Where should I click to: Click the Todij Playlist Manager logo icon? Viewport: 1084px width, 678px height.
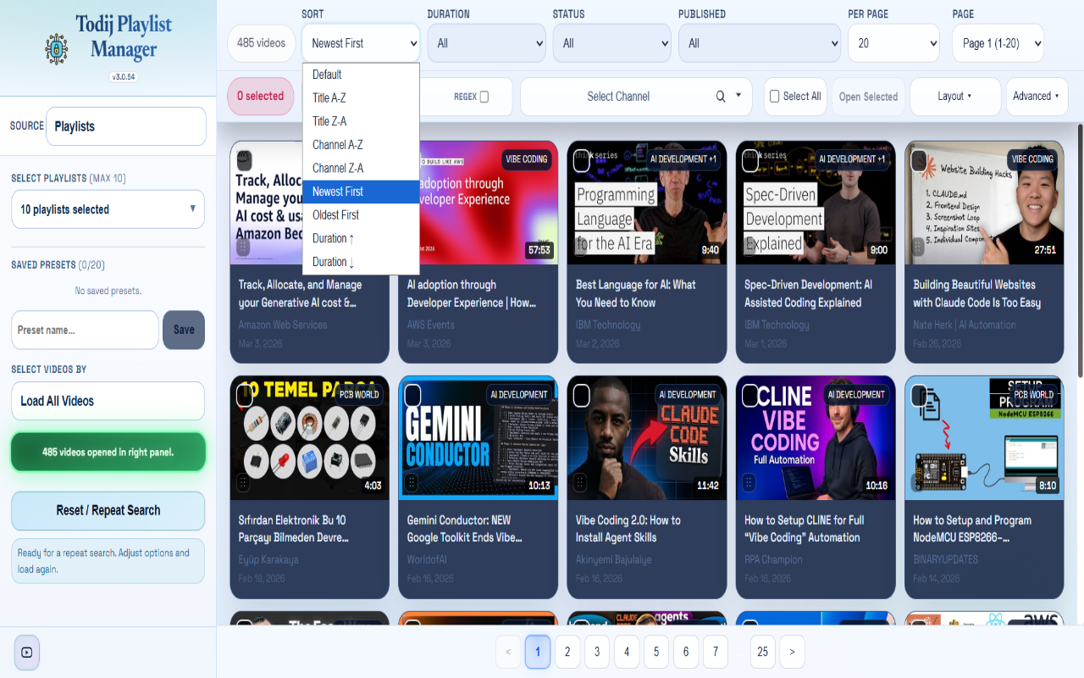click(x=56, y=49)
